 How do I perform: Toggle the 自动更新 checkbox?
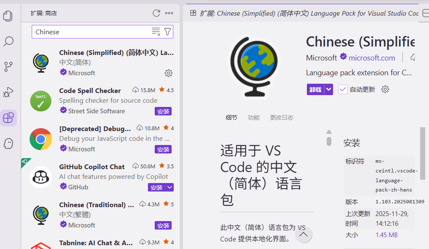[x=343, y=89]
